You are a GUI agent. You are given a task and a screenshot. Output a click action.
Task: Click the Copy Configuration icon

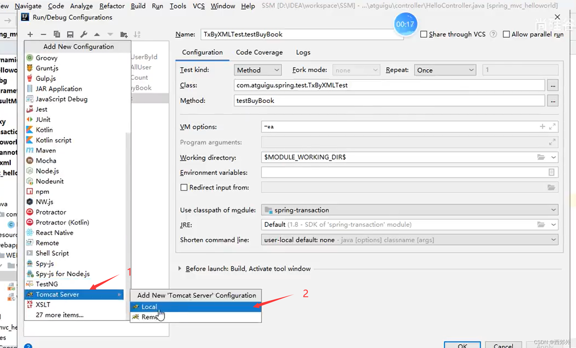[x=57, y=34]
